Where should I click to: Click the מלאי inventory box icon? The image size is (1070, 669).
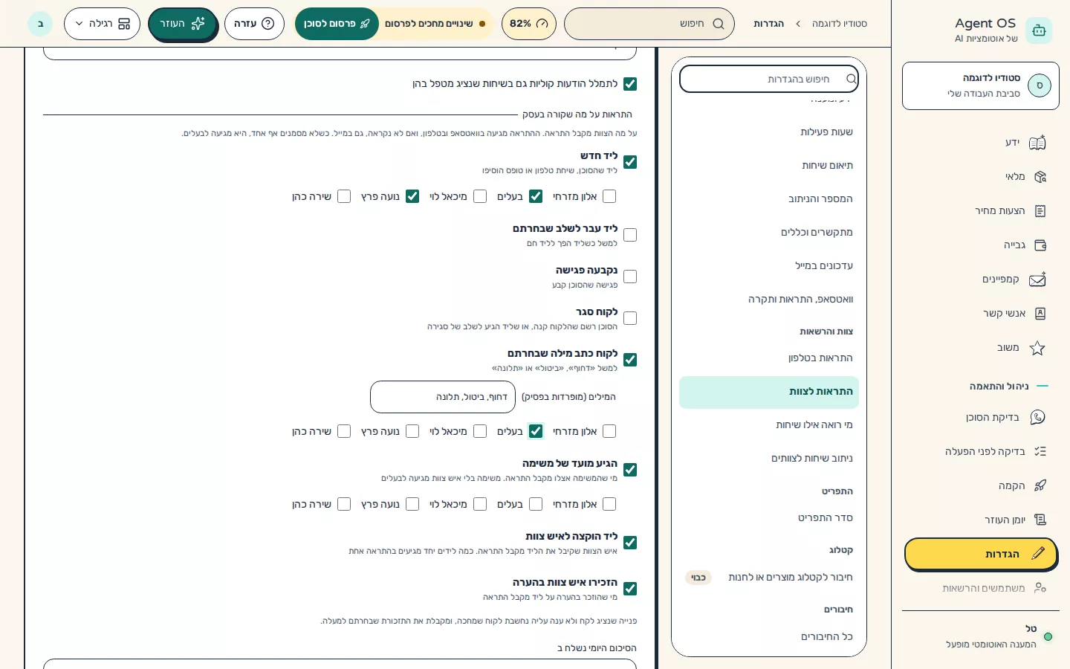point(1040,177)
